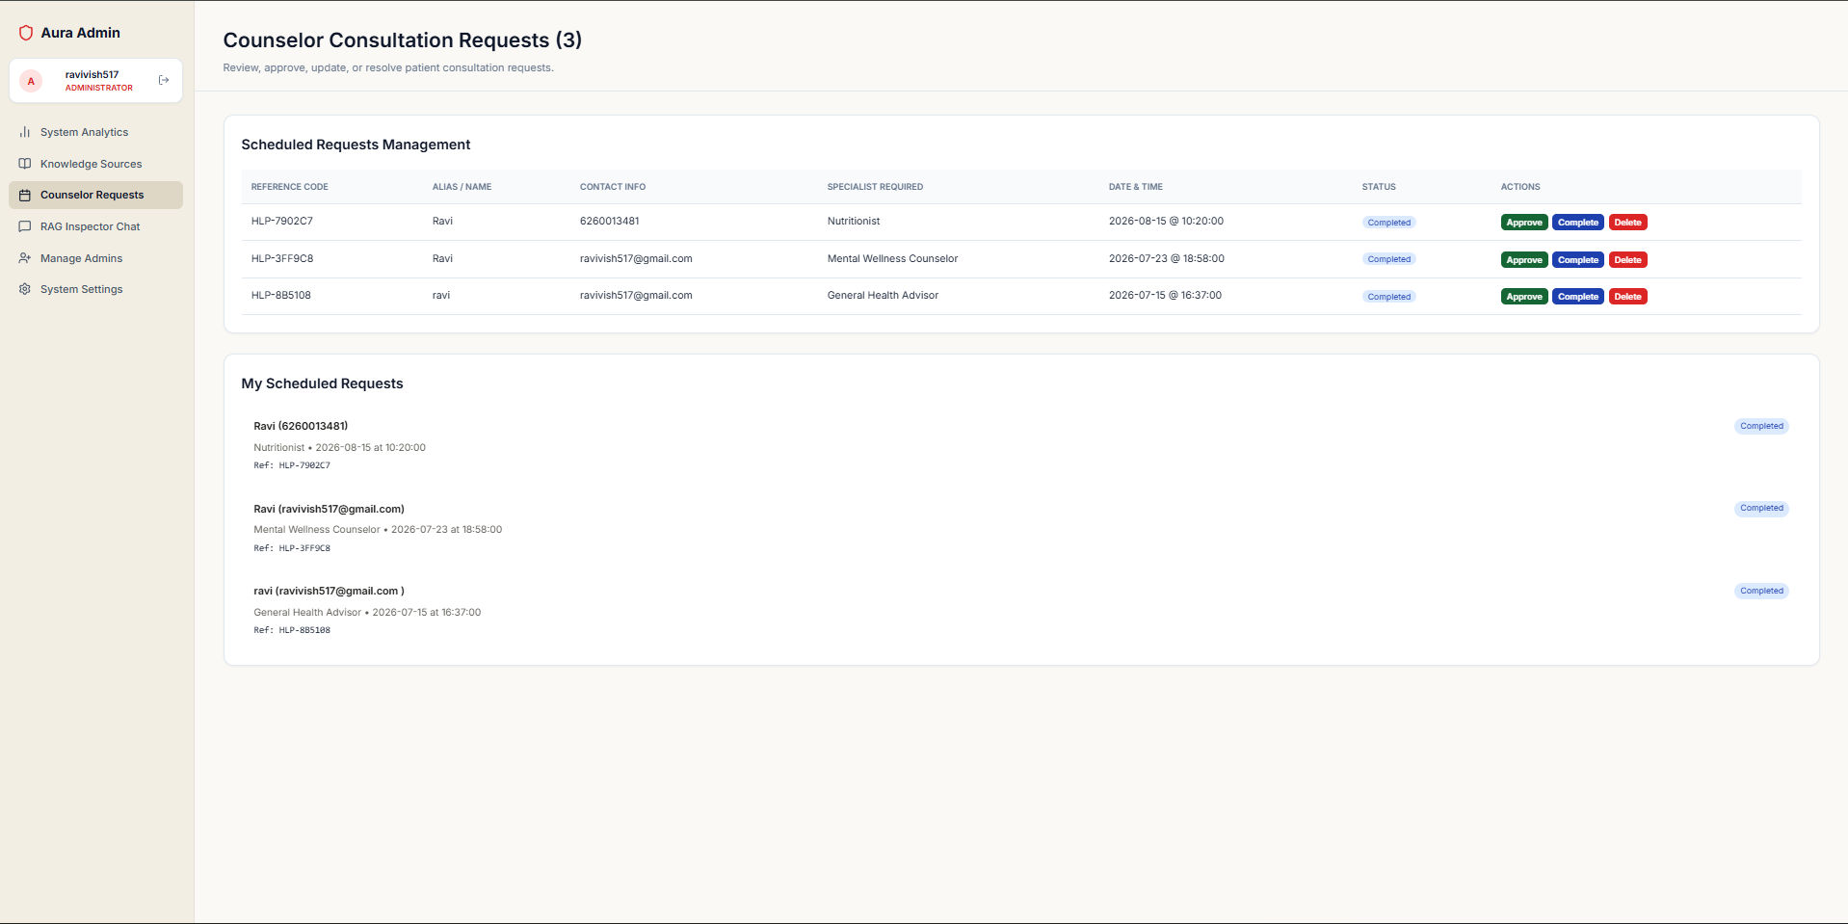Click the Knowledge Sources book icon
The width and height of the screenshot is (1848, 924).
[25, 164]
